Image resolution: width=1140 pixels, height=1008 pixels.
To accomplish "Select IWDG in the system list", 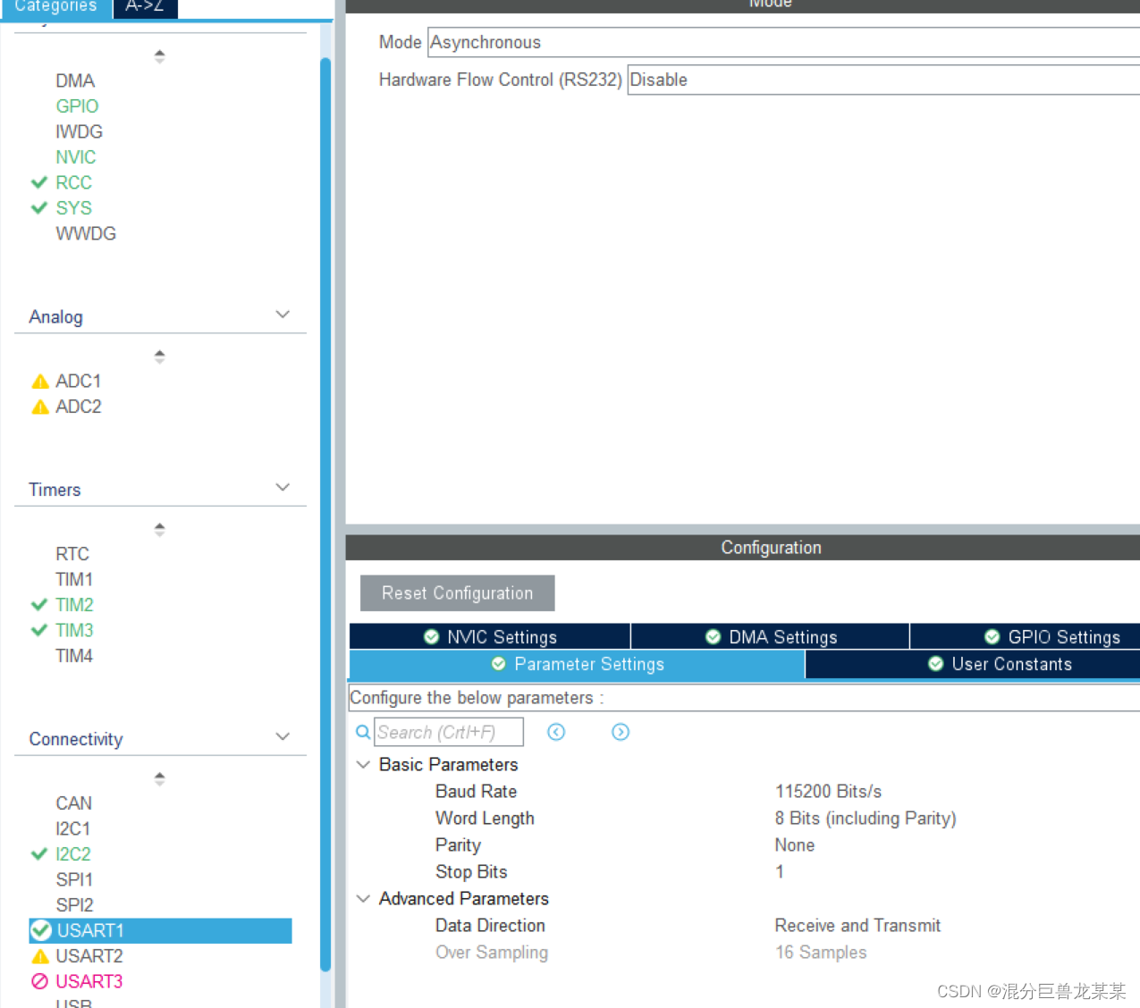I will tap(80, 131).
